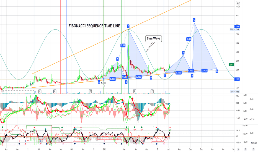Click the projected pattern's 1.012 ratio label
258x152 pixels.
tap(178, 73)
